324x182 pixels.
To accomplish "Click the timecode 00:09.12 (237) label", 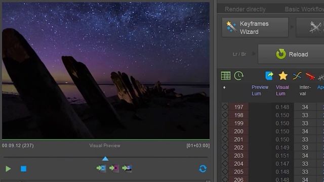I will tap(18, 146).
